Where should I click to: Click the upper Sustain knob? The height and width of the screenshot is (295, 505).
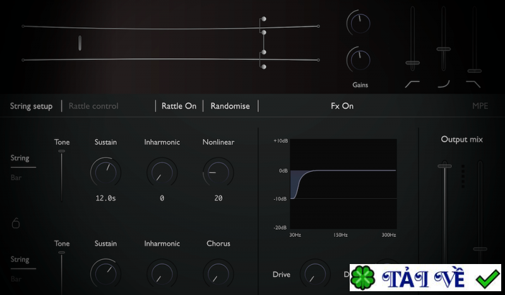coord(105,172)
